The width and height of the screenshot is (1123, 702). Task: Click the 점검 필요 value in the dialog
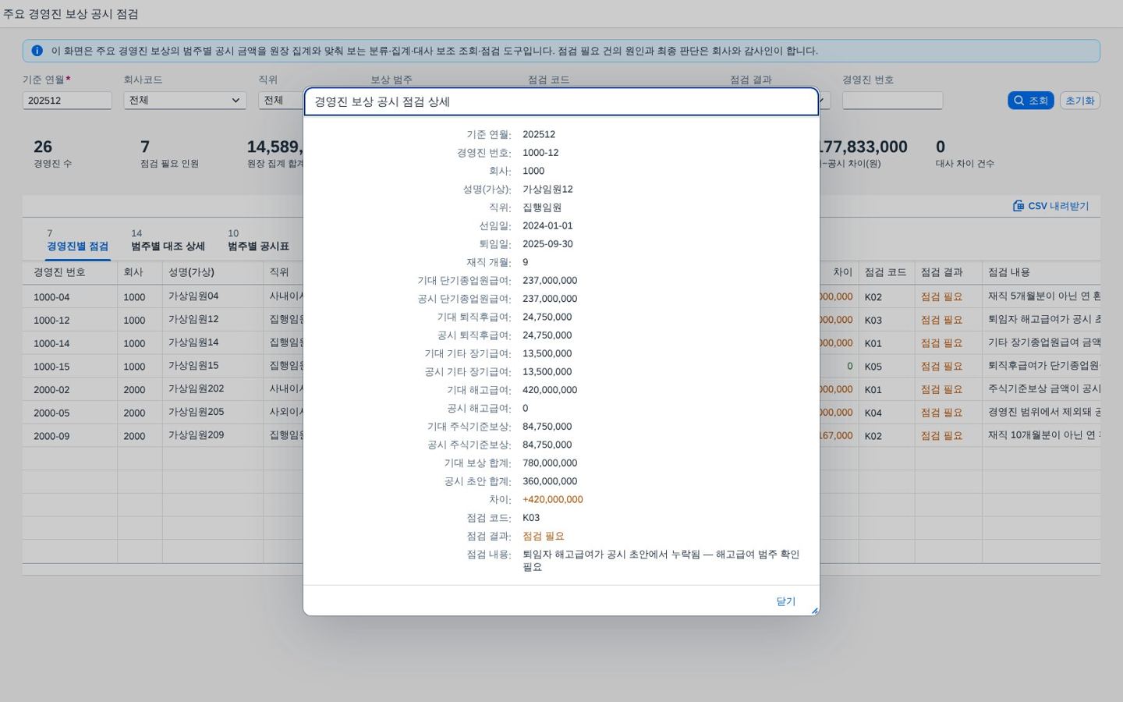point(544,536)
